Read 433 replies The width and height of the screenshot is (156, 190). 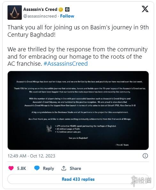78,179
